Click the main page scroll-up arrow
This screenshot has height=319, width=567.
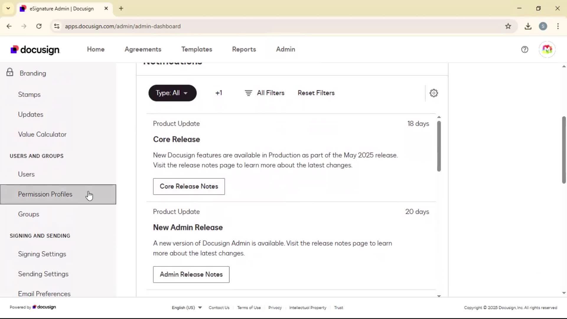point(564,66)
